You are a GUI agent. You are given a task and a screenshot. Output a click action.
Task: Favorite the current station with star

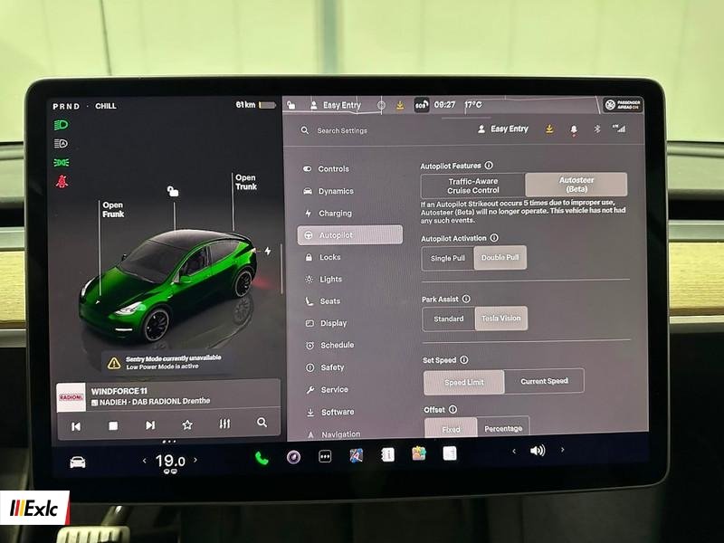pyautogui.click(x=187, y=424)
